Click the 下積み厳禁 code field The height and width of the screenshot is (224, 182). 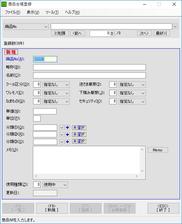(x=113, y=93)
